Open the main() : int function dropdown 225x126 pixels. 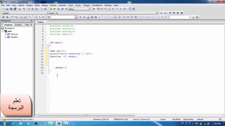156,13
